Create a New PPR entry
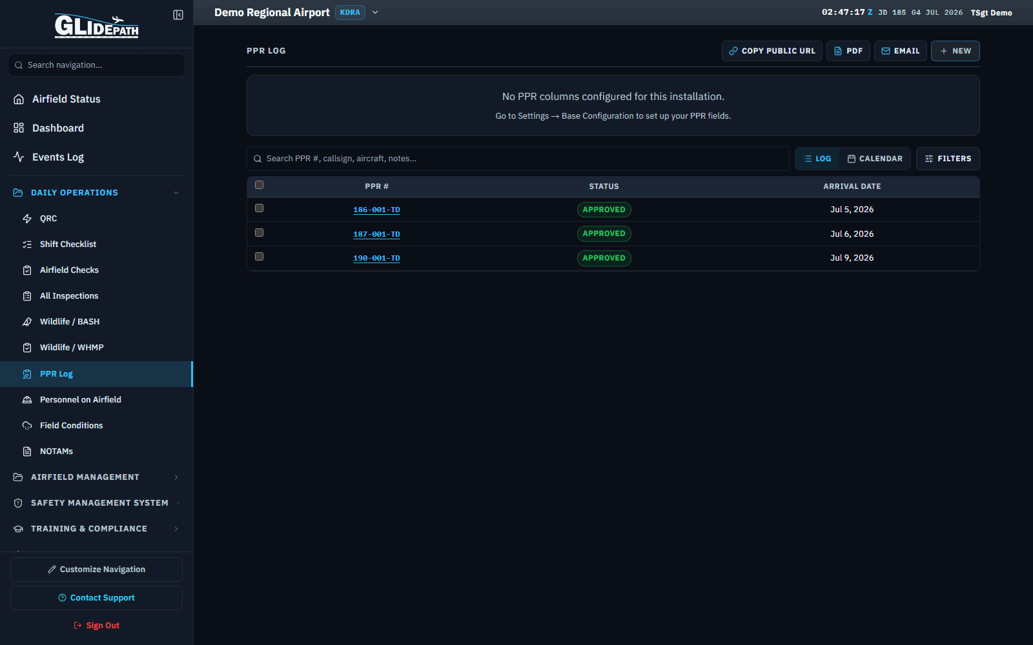The height and width of the screenshot is (645, 1033). click(956, 51)
